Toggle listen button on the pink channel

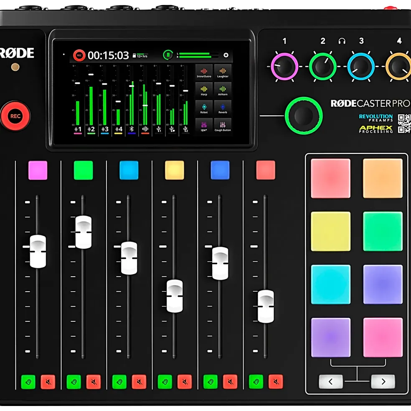(28, 382)
